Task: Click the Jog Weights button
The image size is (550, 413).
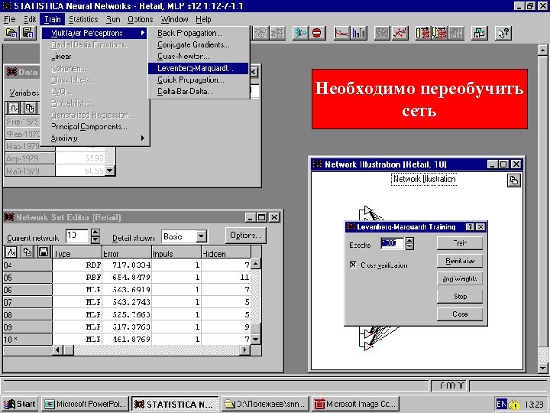Action: (x=460, y=279)
